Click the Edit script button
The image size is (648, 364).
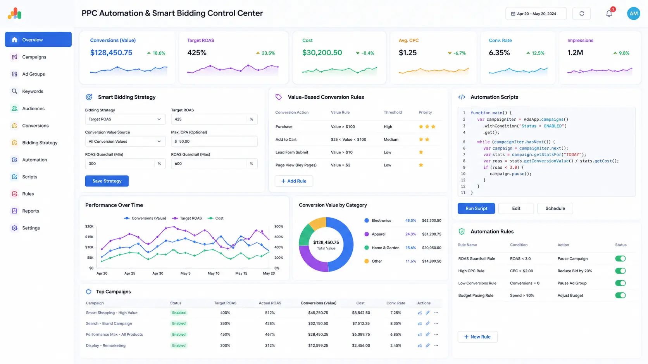coord(516,208)
